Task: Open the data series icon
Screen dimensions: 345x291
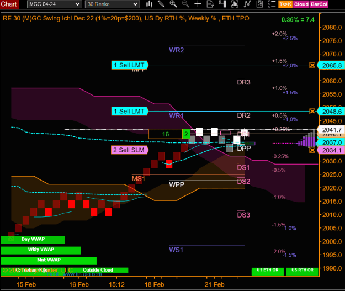Action: click(x=235, y=4)
